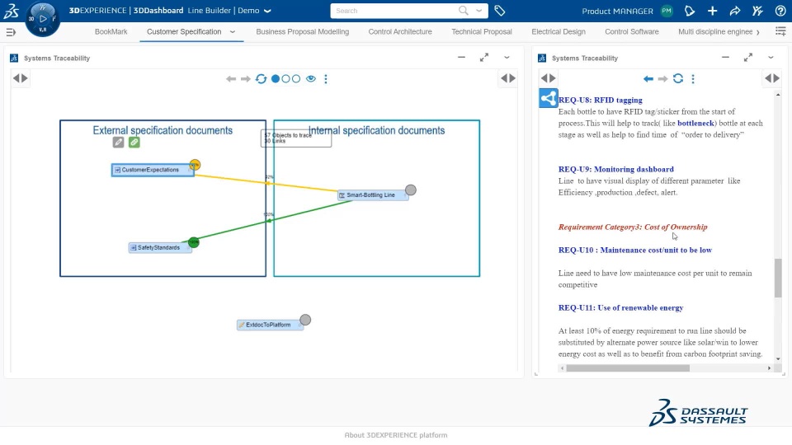Select the Smart-Bottling Line node
Image resolution: width=792 pixels, height=445 pixels.
372,195
